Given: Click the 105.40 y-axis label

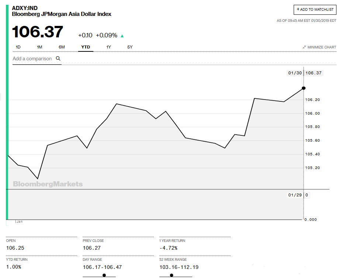Looking at the screenshot, I should pyautogui.click(x=312, y=154).
